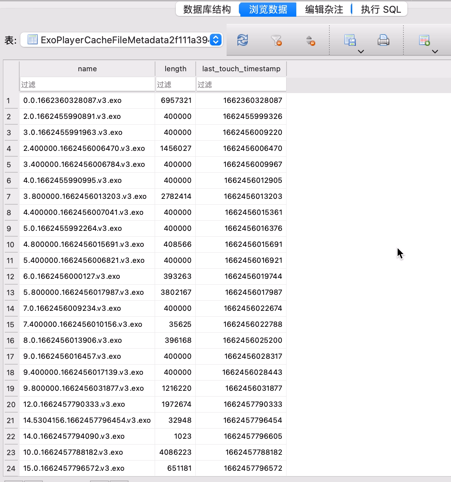The width and height of the screenshot is (451, 482).
Task: Focus the filter field under length
Action: pyautogui.click(x=175, y=85)
